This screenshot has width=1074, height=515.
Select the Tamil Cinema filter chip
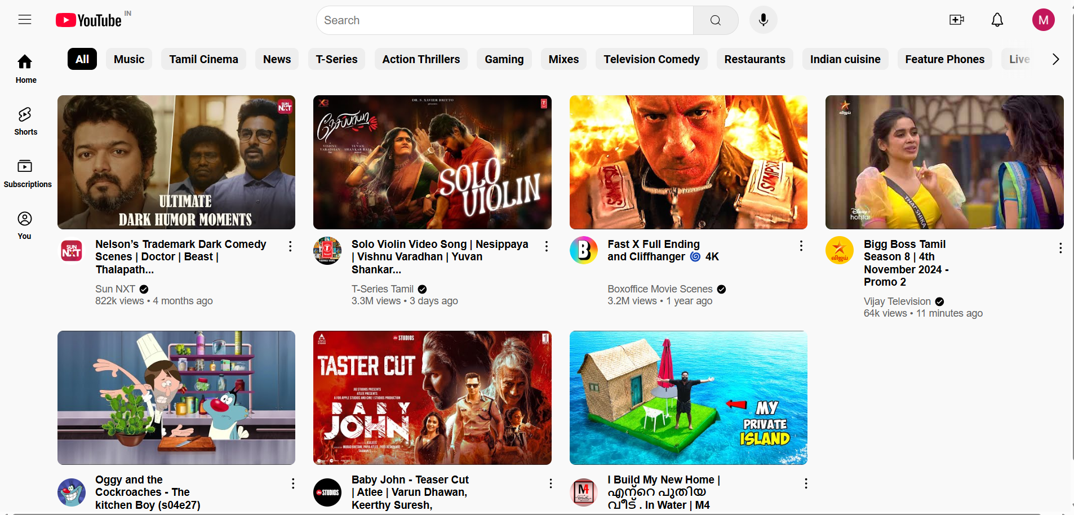tap(203, 59)
